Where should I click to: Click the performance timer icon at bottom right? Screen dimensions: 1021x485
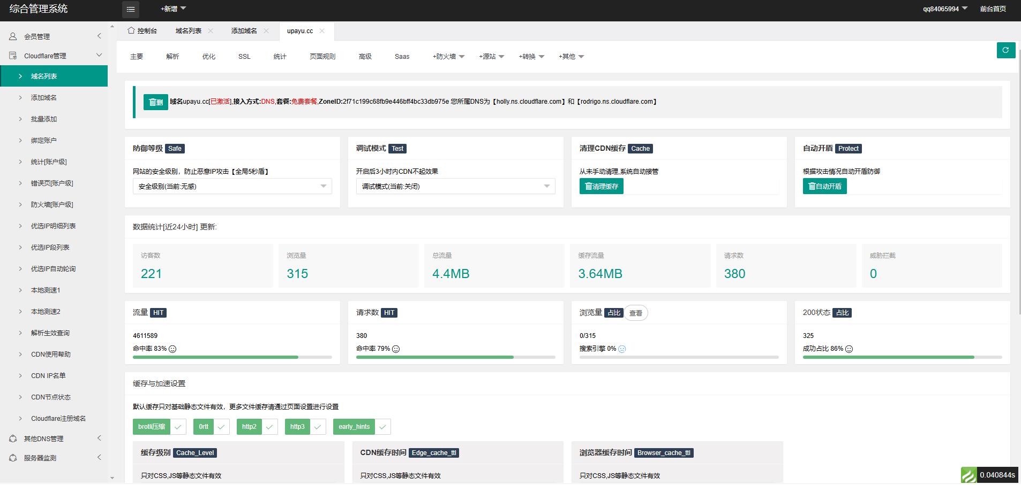tap(969, 475)
